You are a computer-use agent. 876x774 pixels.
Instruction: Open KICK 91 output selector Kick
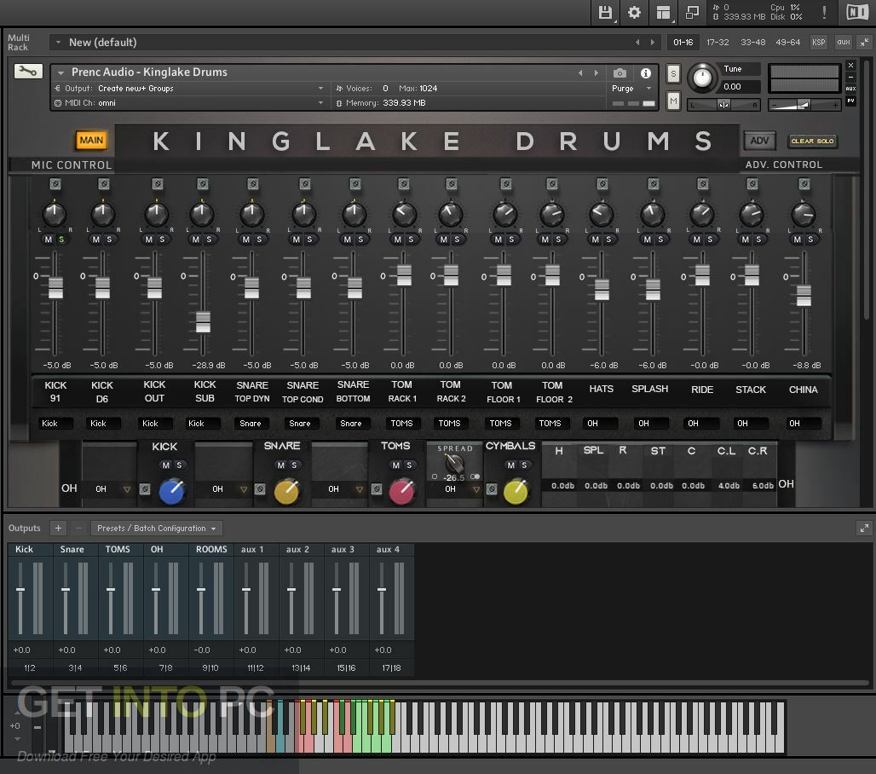coord(55,423)
